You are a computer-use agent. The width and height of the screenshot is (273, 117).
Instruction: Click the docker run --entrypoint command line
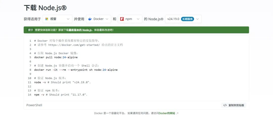tap(76, 70)
